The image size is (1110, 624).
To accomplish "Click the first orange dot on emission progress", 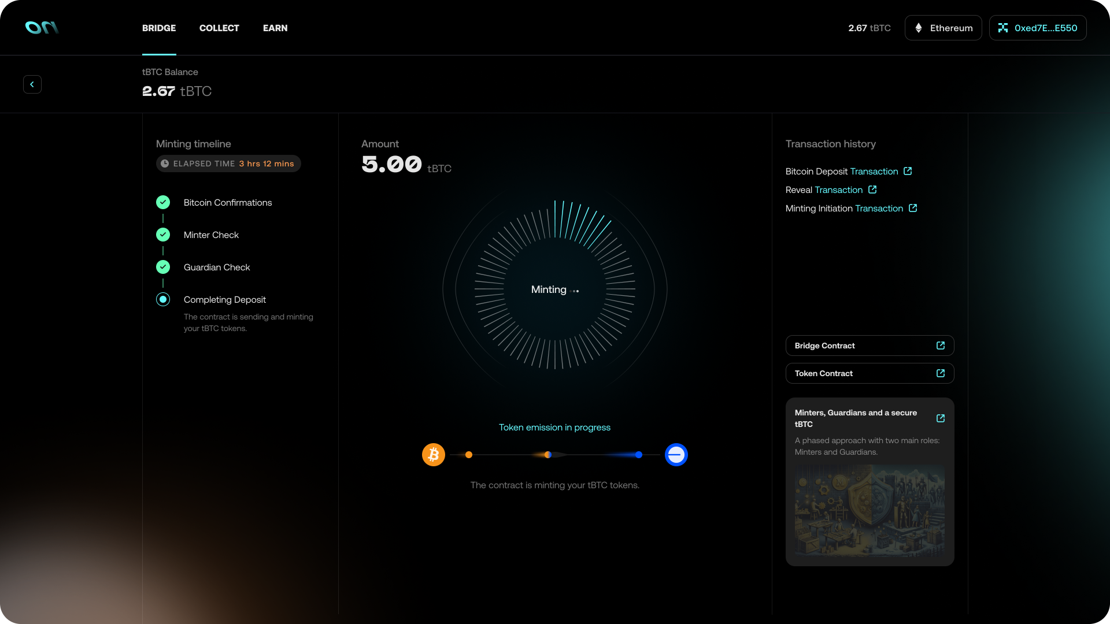I will coord(469,455).
